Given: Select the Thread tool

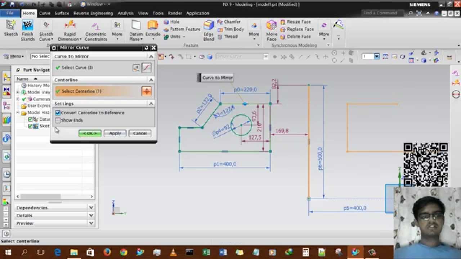Looking at the screenshot, I should click(x=227, y=36).
